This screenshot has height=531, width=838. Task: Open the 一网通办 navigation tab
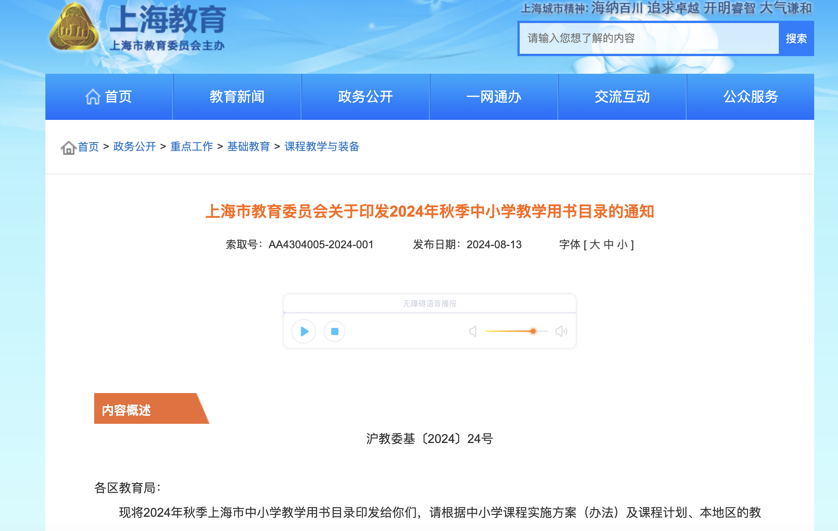click(x=494, y=97)
